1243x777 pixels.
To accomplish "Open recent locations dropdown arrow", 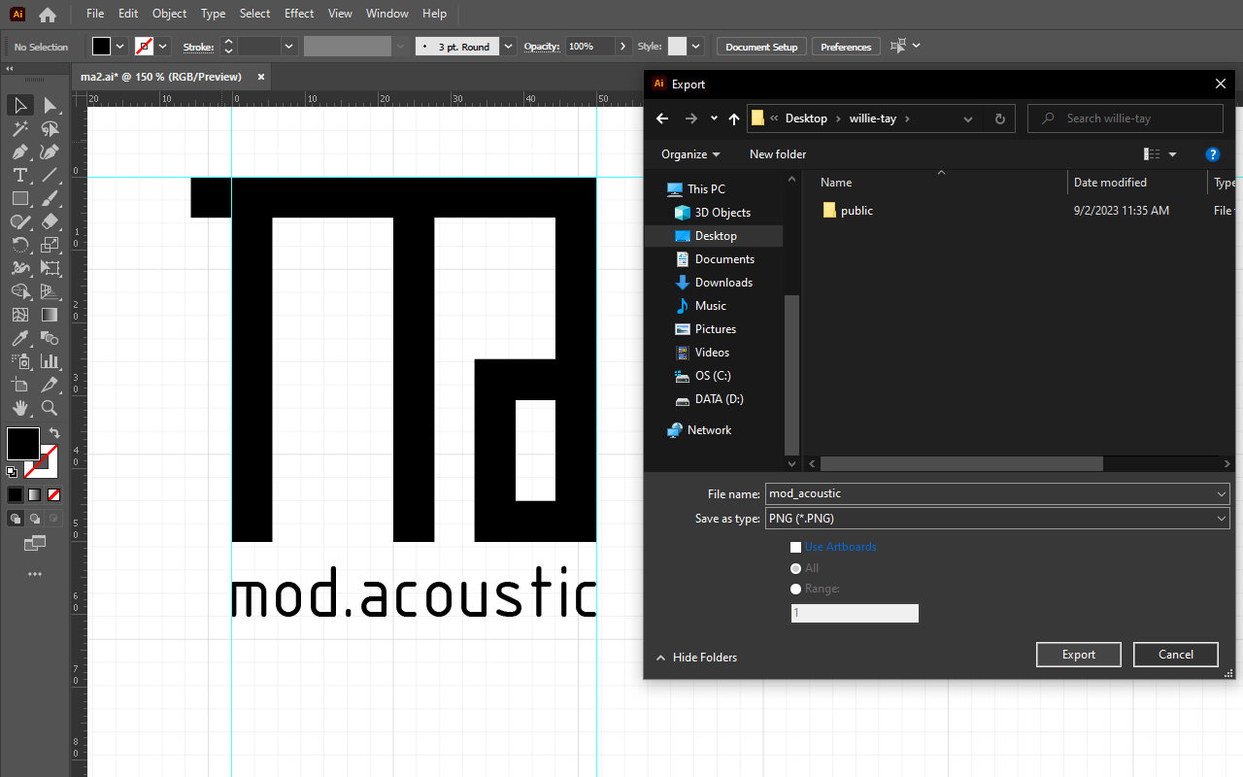I will coord(714,118).
